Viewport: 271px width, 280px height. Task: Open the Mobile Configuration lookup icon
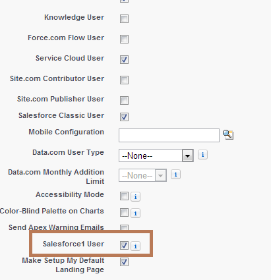pyautogui.click(x=228, y=134)
